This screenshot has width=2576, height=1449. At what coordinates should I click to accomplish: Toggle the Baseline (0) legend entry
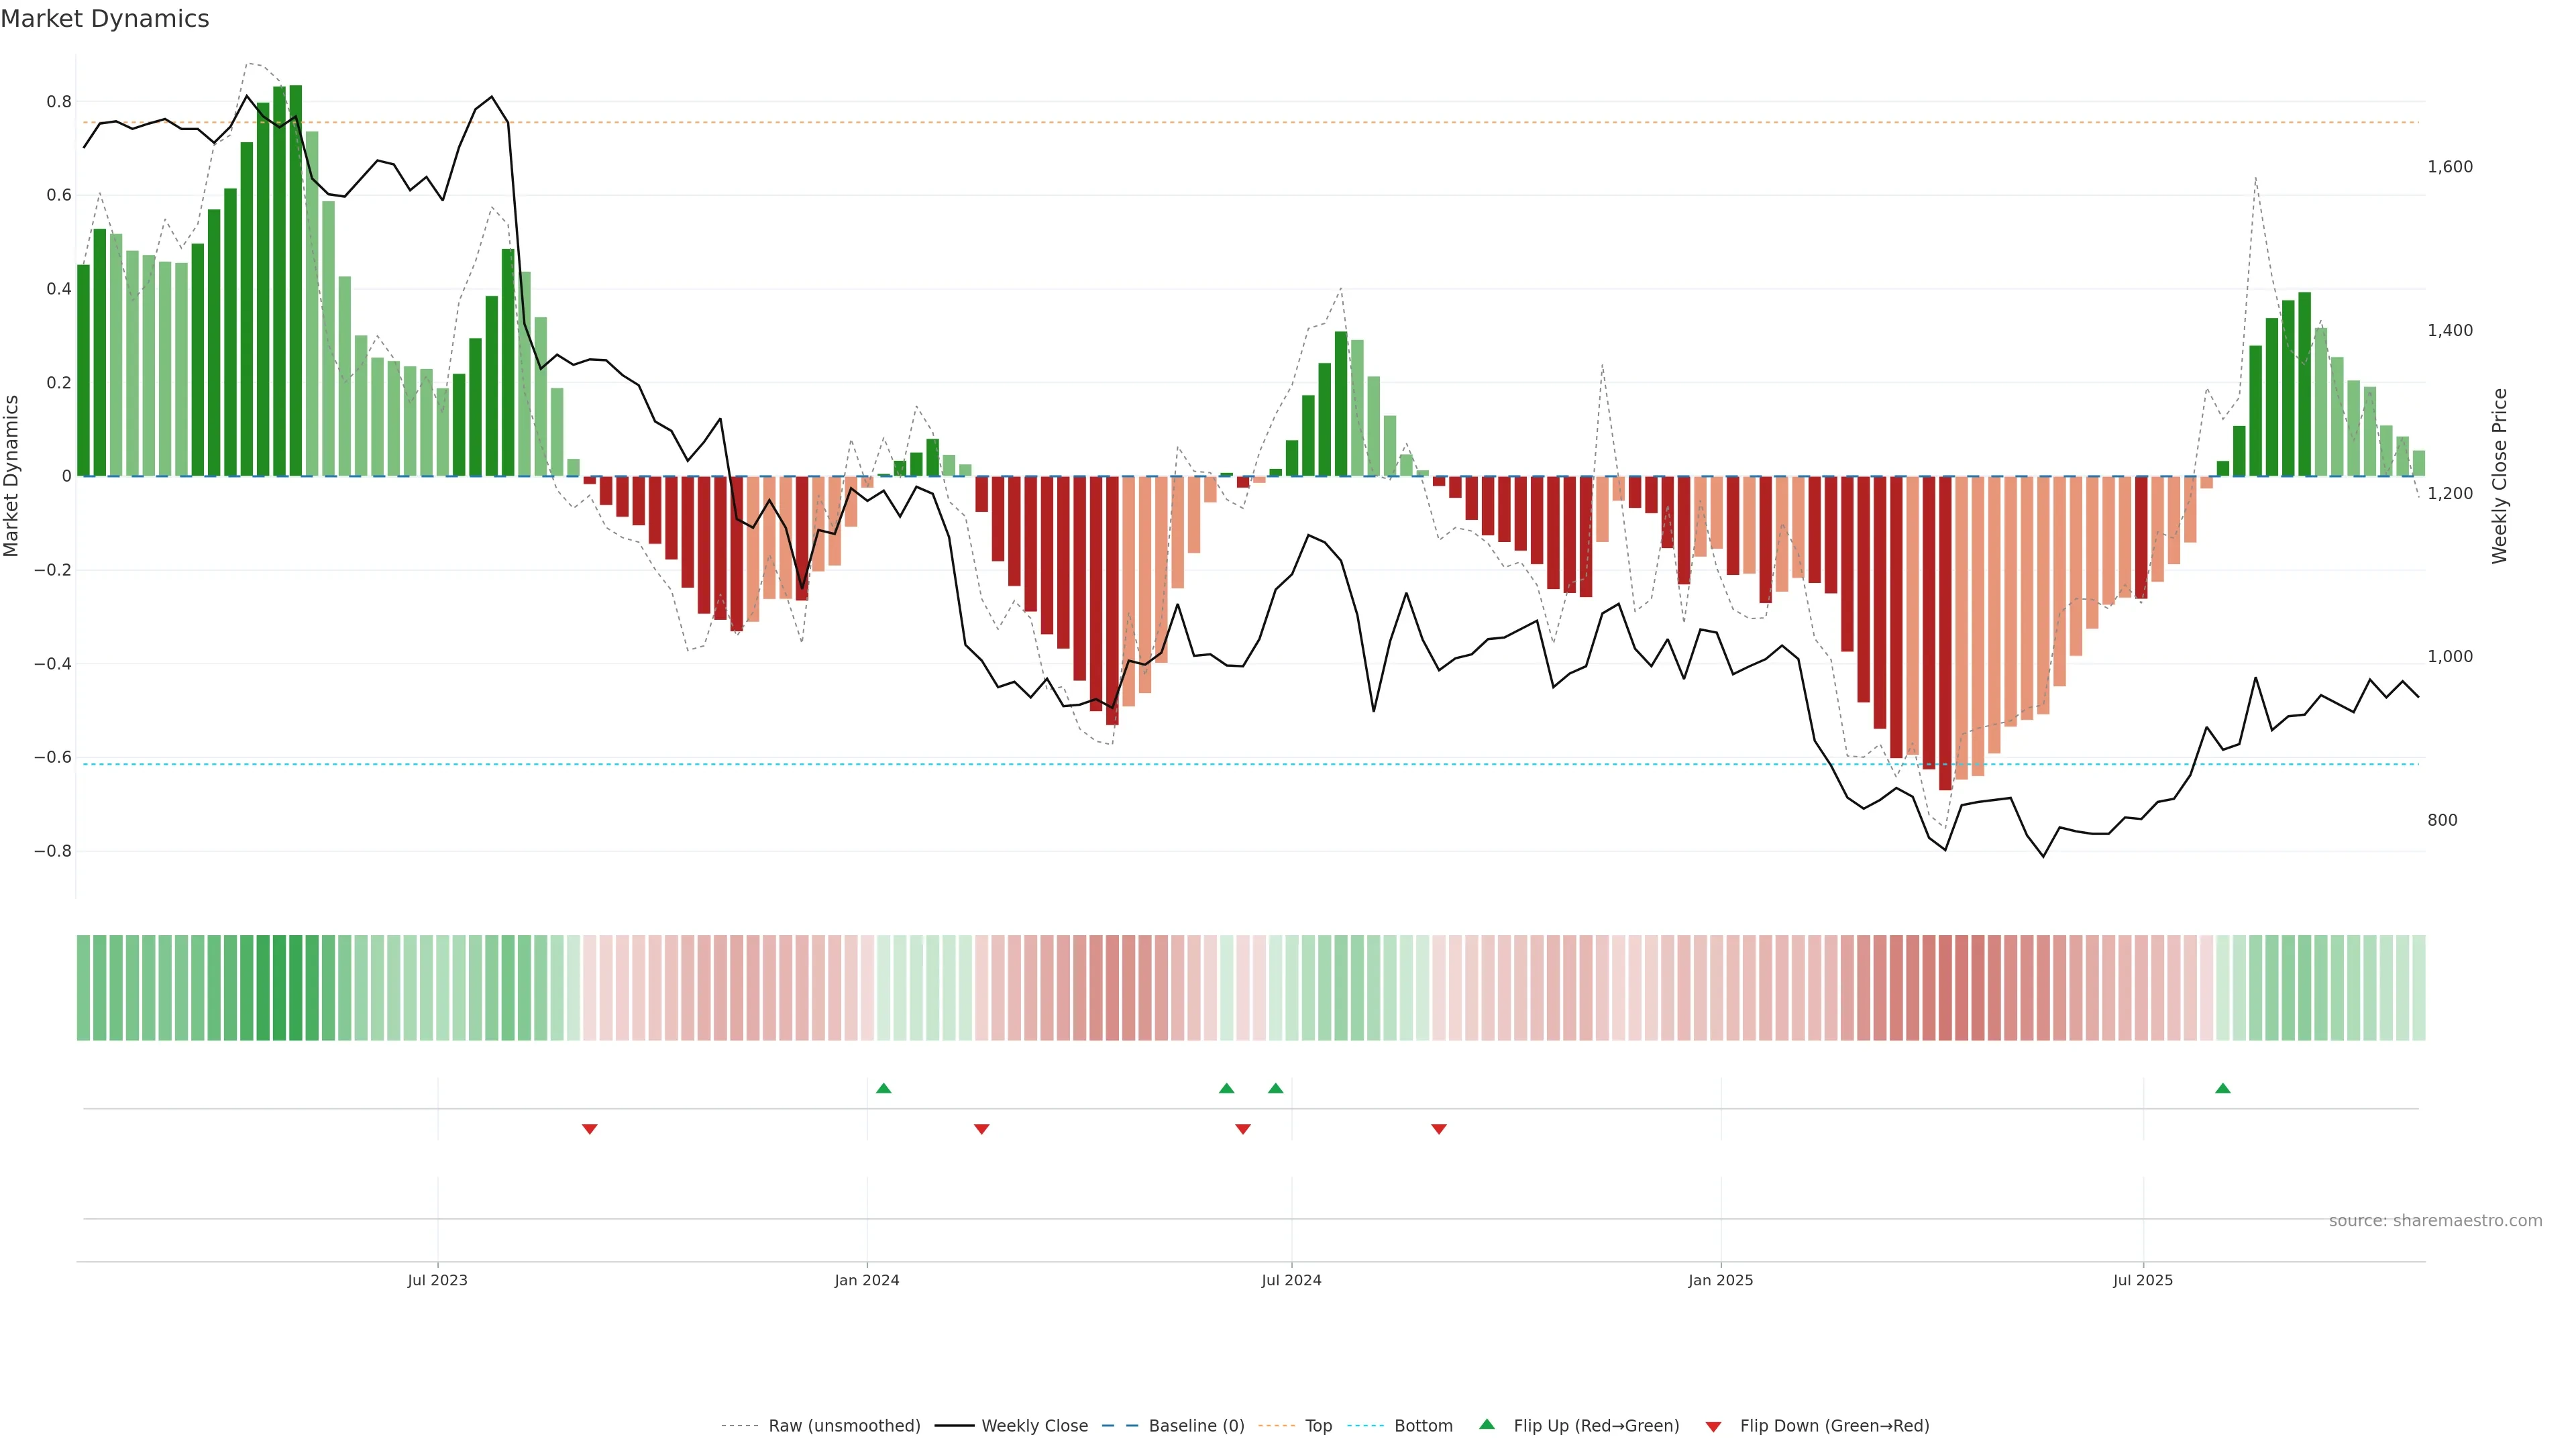1196,1426
